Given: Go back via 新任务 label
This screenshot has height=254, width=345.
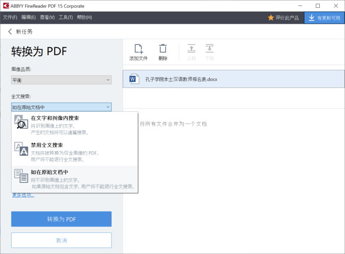Looking at the screenshot, I should click(24, 32).
